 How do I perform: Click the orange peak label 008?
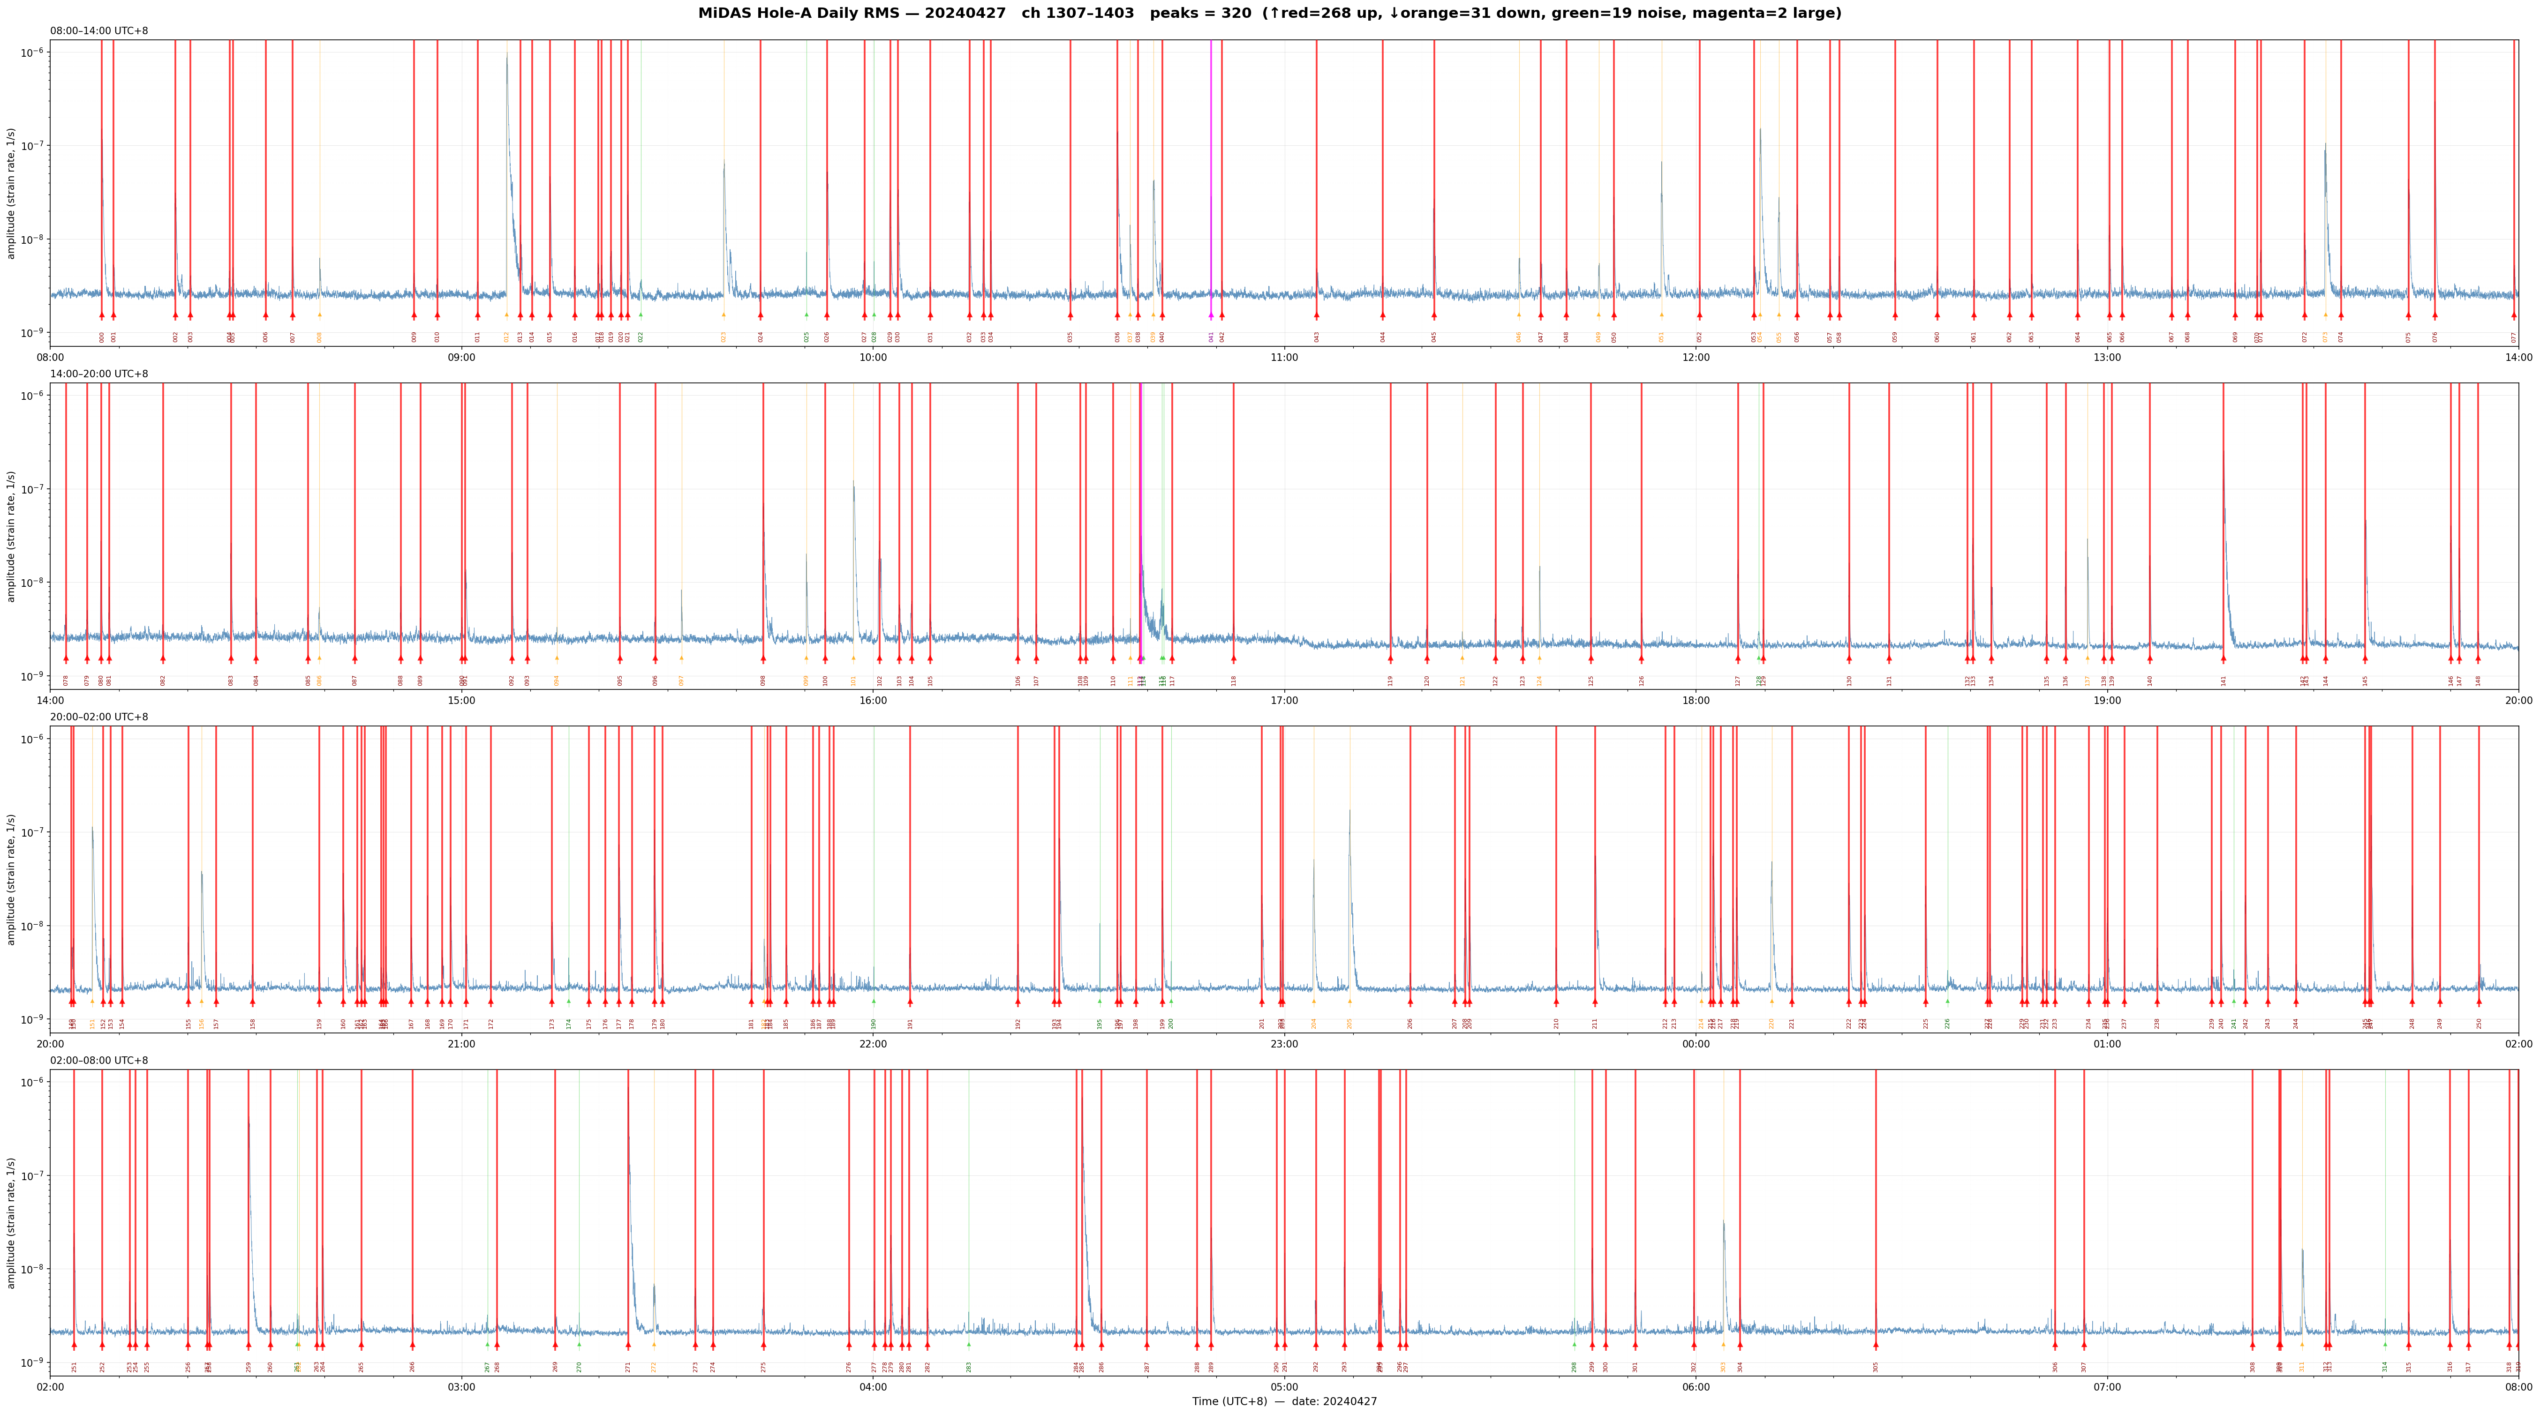click(319, 337)
